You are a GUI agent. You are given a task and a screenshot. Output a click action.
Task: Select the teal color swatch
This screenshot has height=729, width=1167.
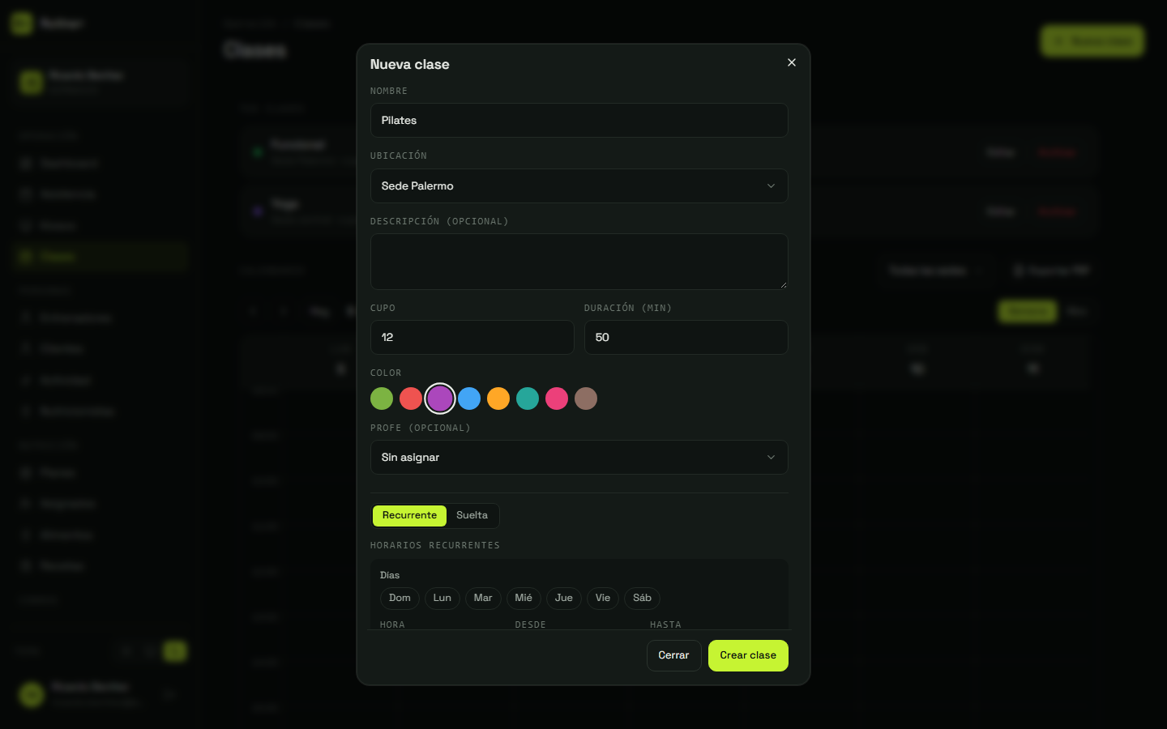pos(528,399)
